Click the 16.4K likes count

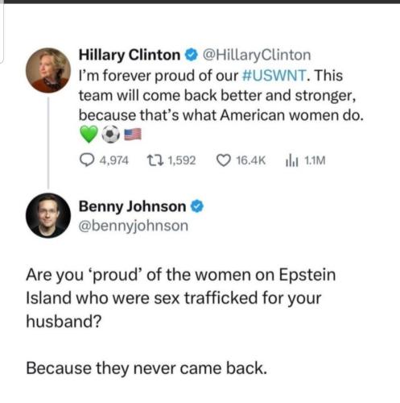click(x=251, y=160)
